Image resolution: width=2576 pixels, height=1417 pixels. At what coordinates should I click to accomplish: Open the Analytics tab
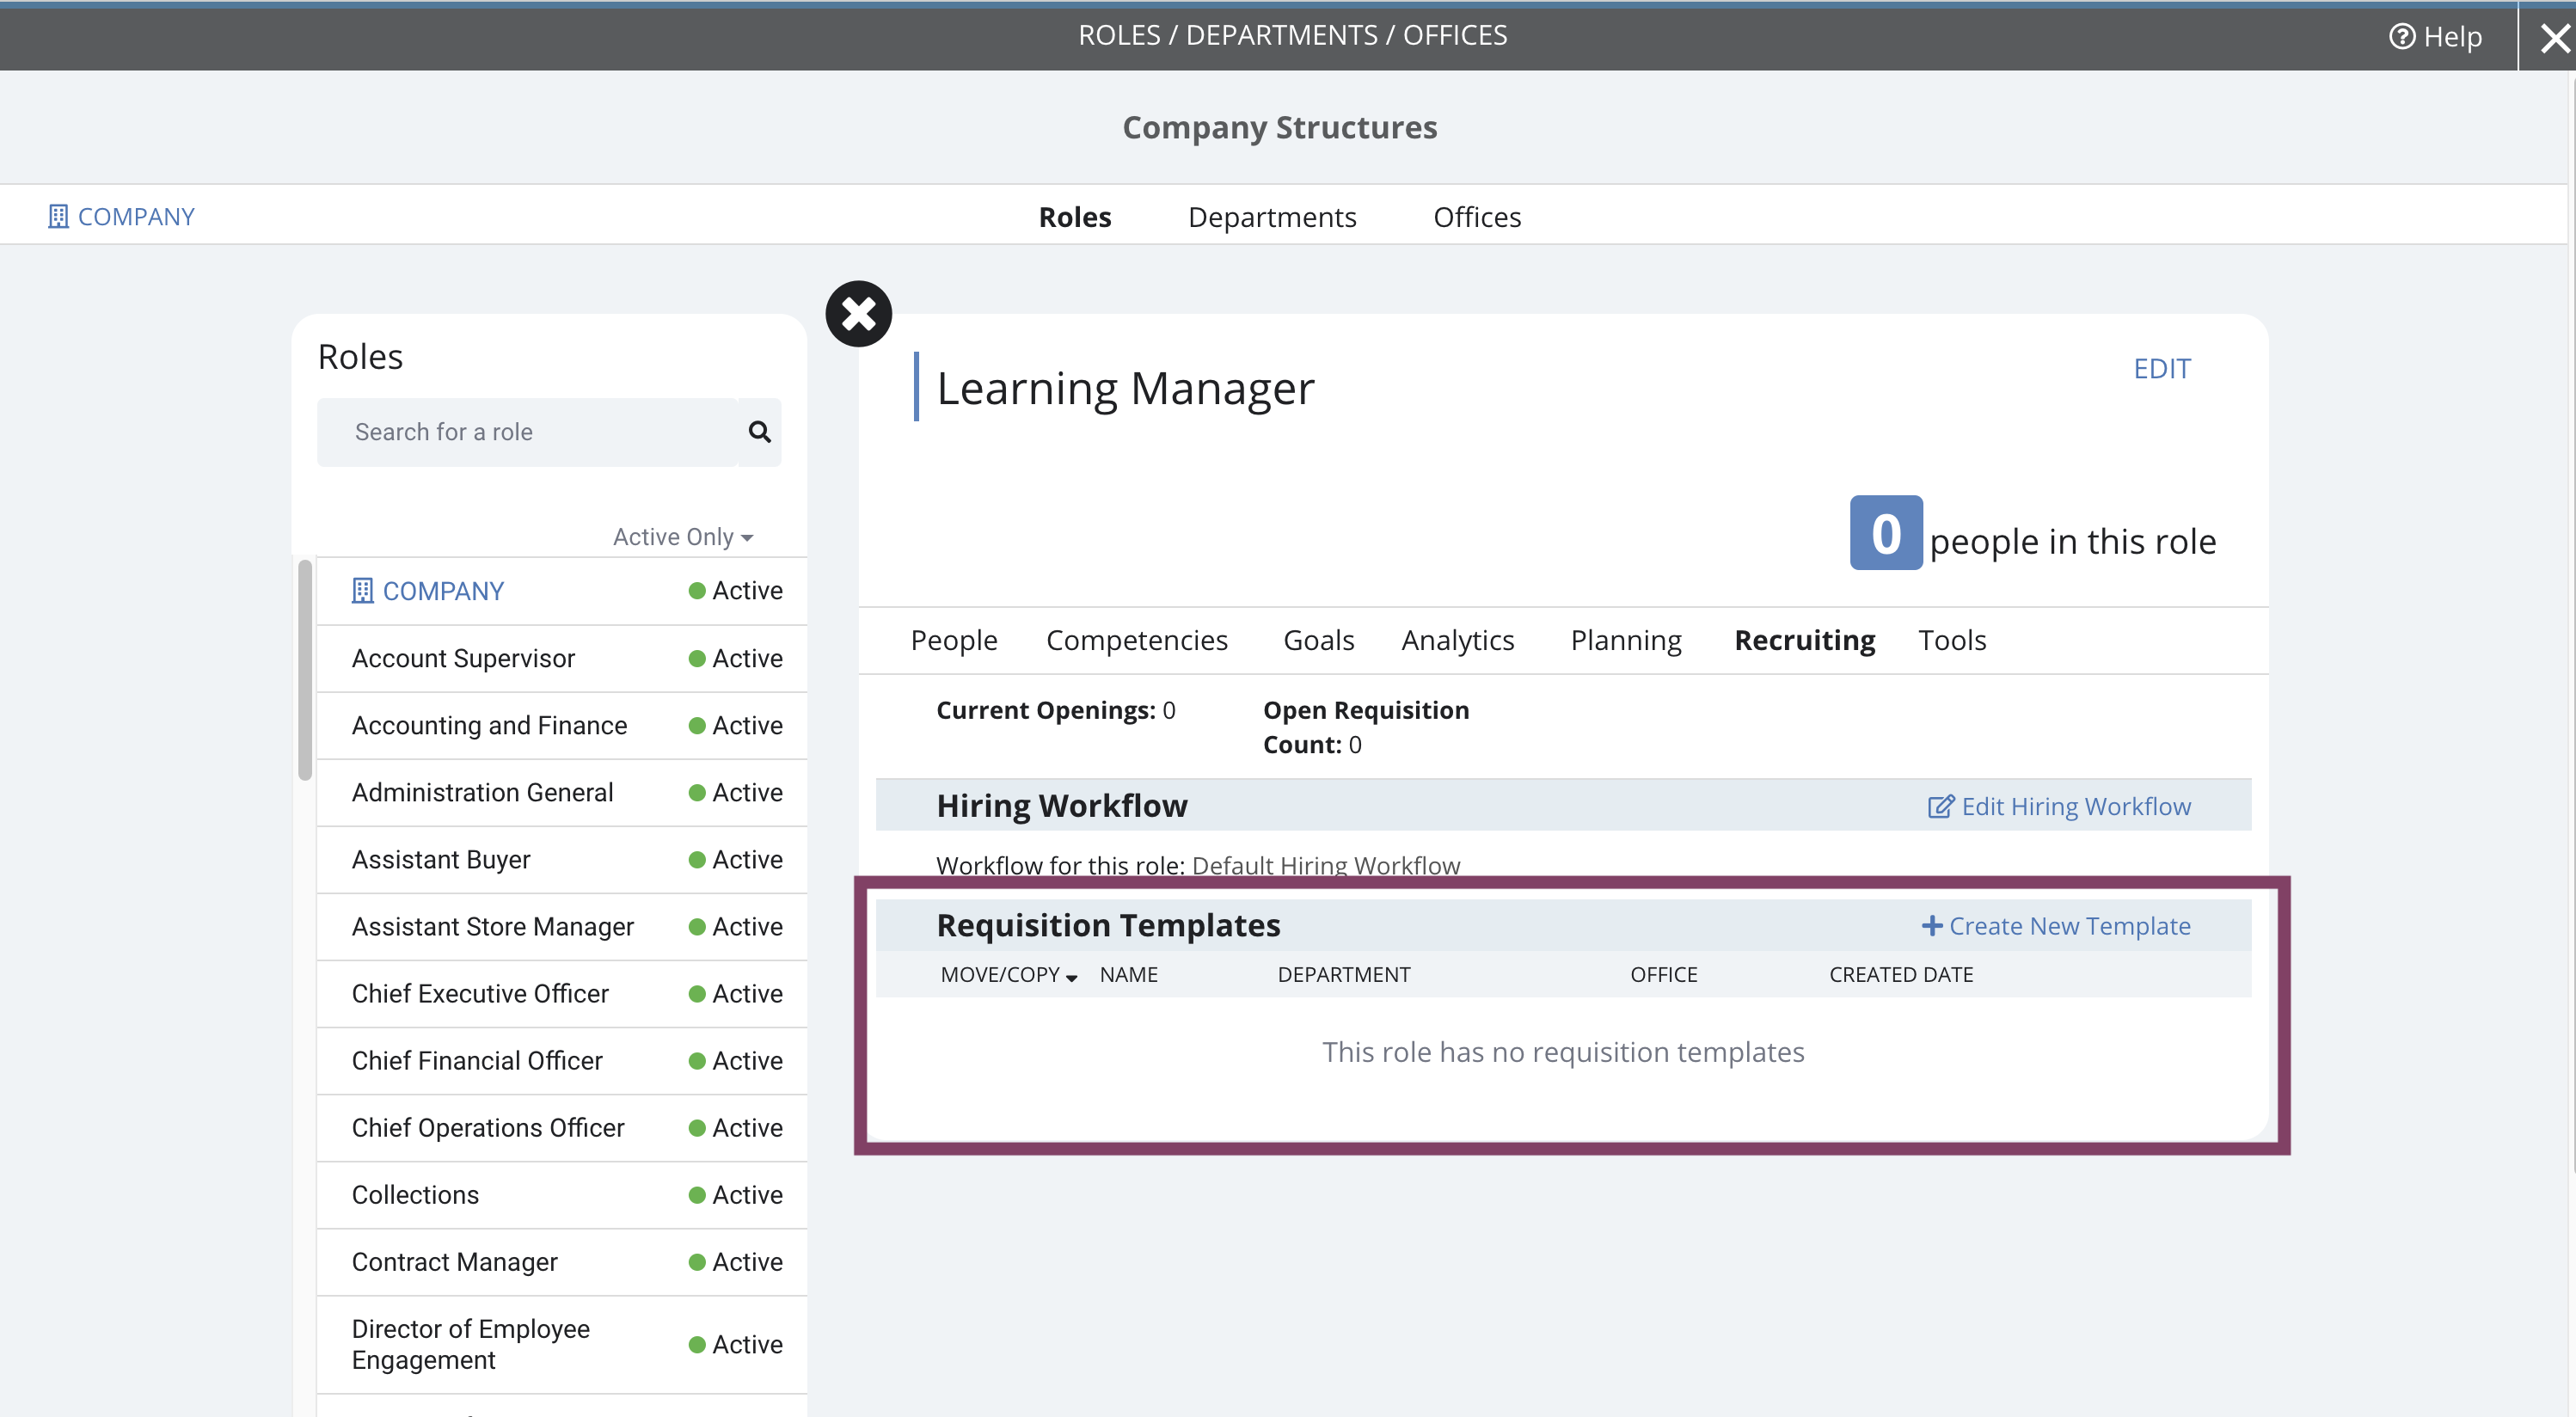[x=1458, y=640]
